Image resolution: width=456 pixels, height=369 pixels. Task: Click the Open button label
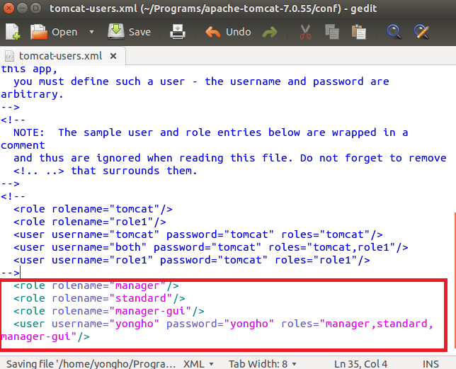pos(64,32)
